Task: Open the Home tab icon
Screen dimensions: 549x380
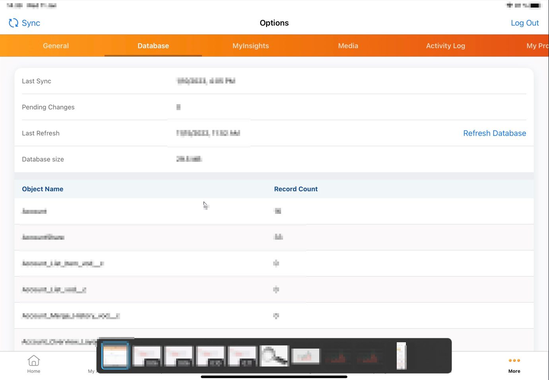Action: point(34,361)
